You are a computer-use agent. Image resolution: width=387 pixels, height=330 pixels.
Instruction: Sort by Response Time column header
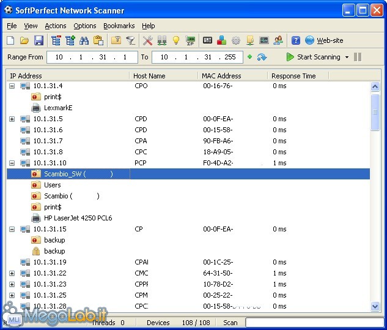[x=298, y=76]
